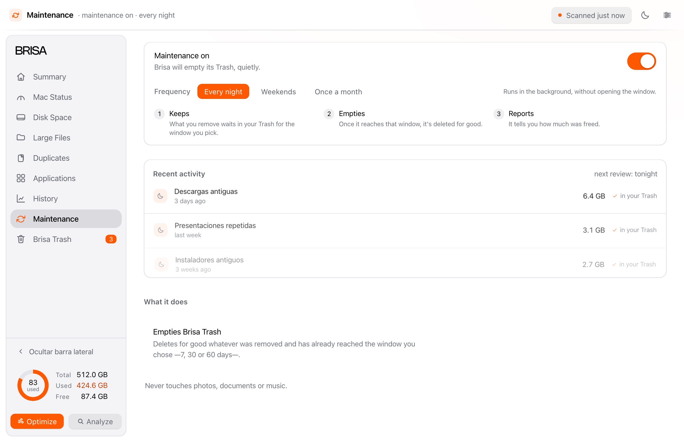The image size is (684, 441).
Task: Click the Analyze button
Action: (95, 421)
